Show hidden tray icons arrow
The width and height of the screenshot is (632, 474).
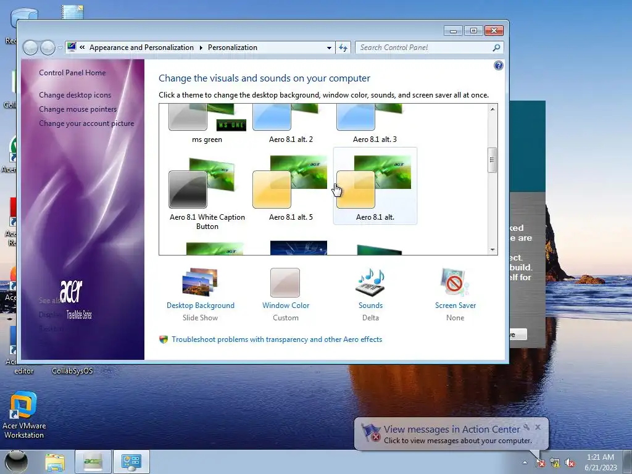[525, 462]
